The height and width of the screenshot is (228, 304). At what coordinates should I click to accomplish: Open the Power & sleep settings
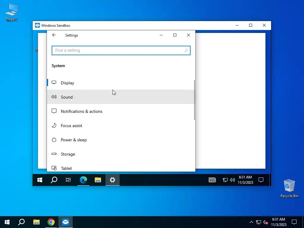coord(121,140)
